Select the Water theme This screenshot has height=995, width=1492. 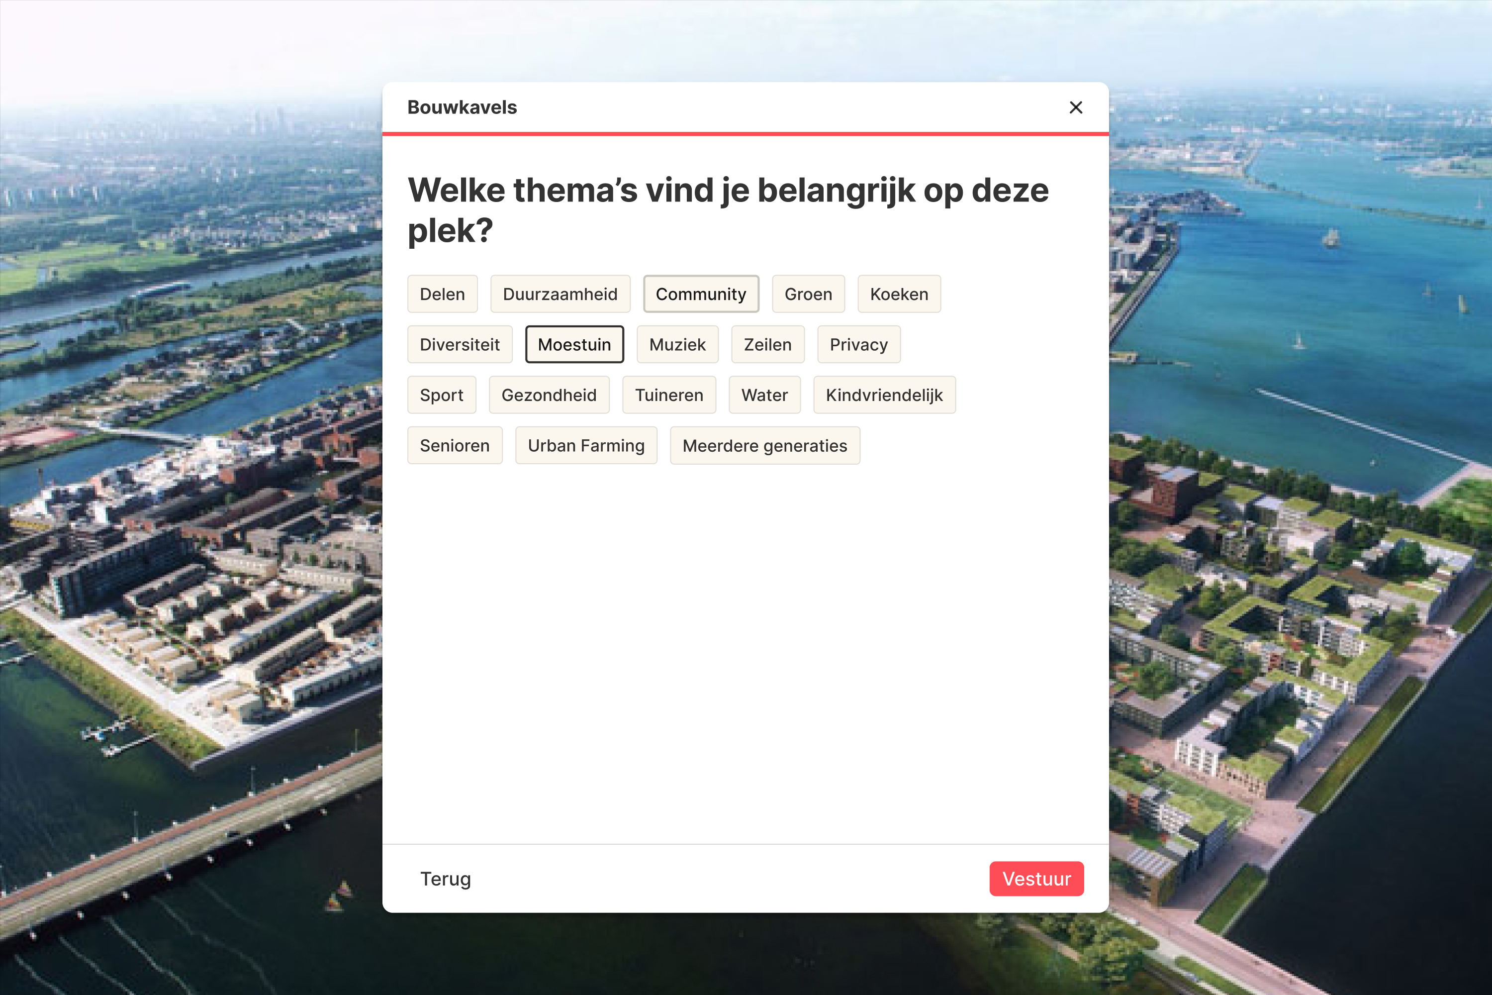point(764,395)
